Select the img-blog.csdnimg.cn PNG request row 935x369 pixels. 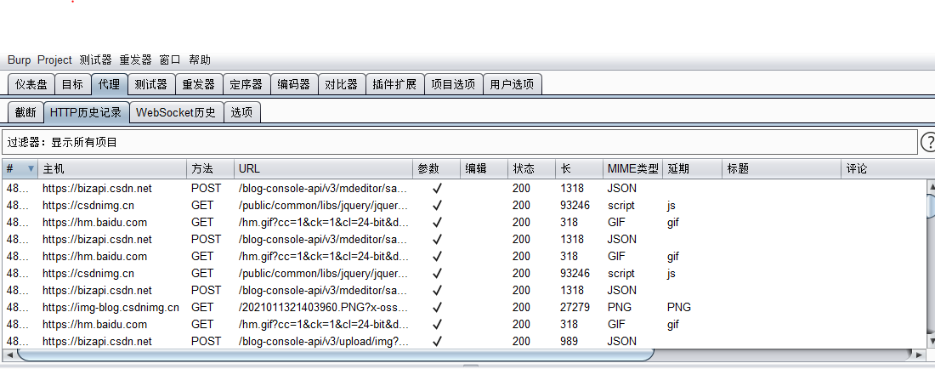tap(464, 308)
